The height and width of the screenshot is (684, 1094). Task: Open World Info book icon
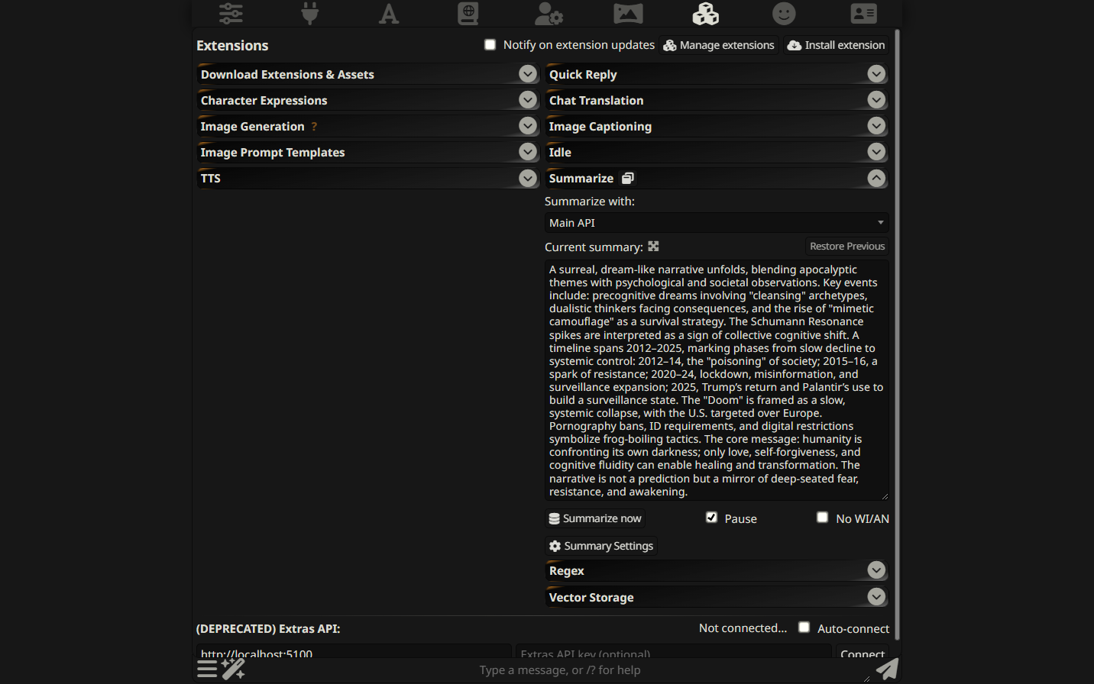(468, 13)
